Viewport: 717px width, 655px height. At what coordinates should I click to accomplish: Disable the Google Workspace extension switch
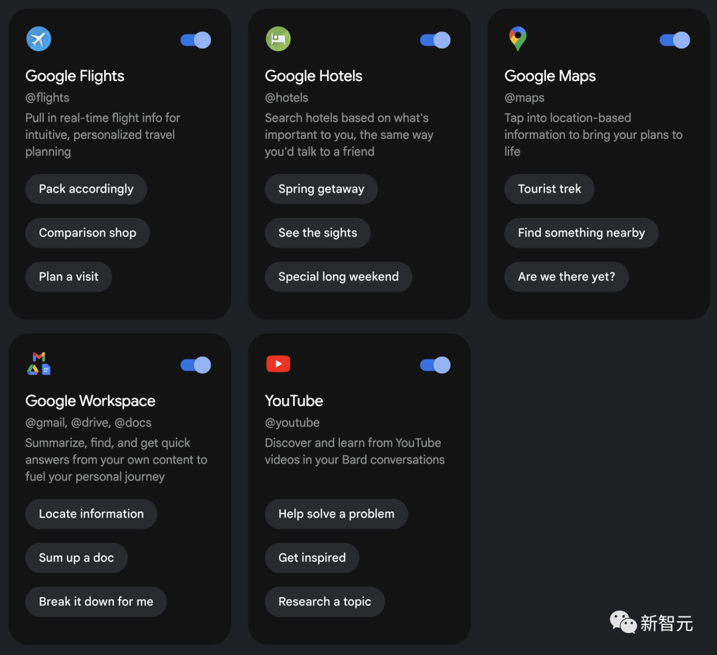point(196,365)
